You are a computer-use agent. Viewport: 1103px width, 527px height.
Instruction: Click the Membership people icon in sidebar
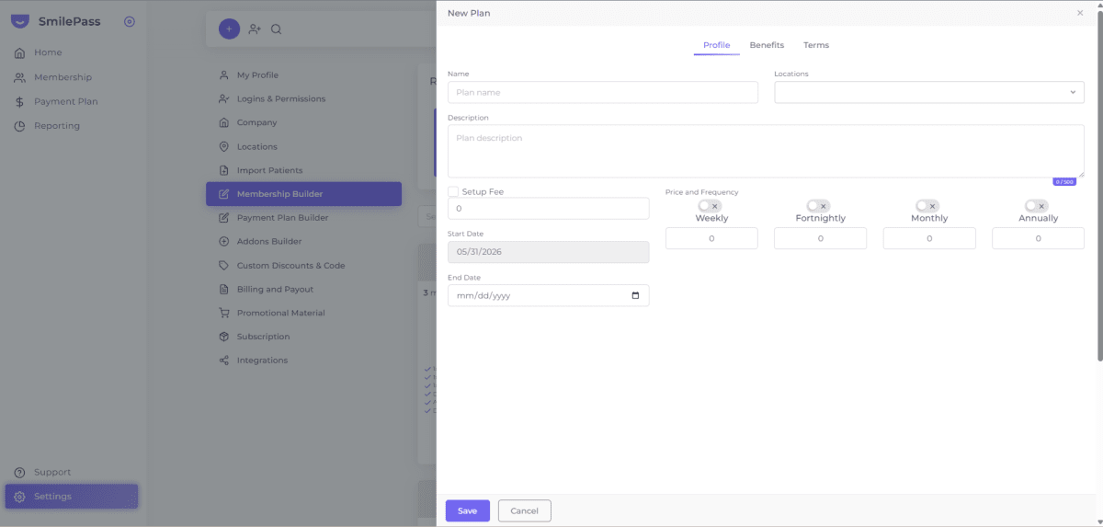click(19, 77)
